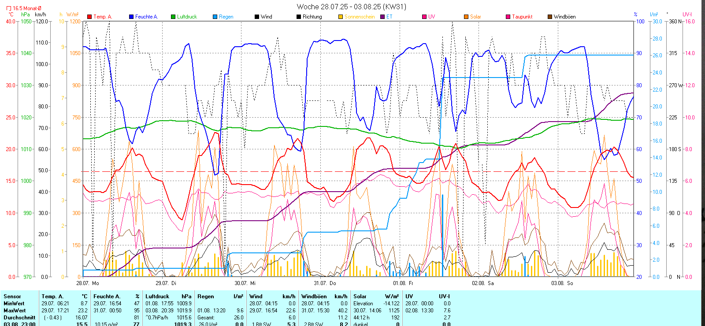Click the black Wind legend square
The height and width of the screenshot is (326, 705).
tap(257, 17)
